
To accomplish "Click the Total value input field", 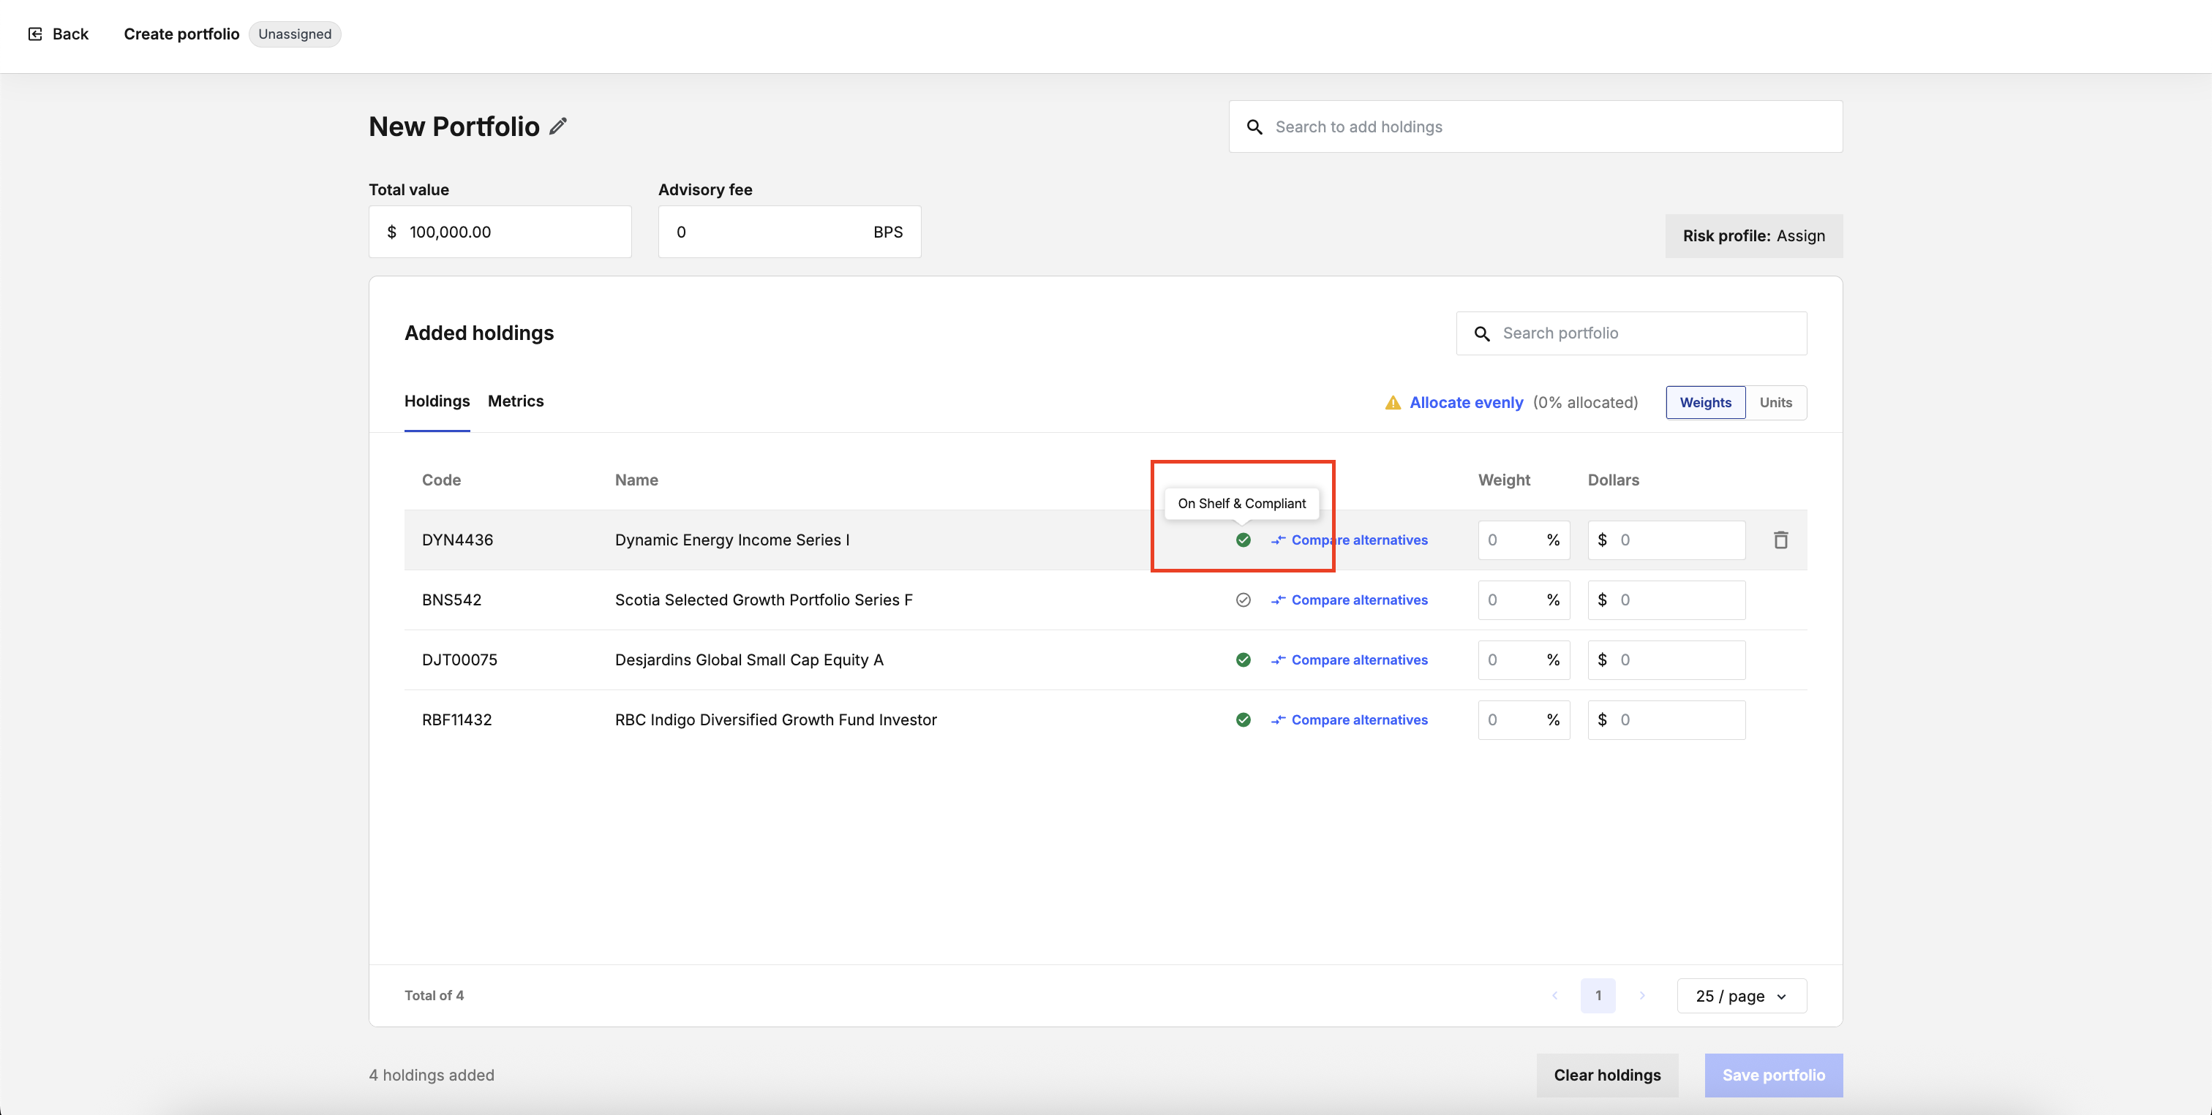I will [500, 232].
